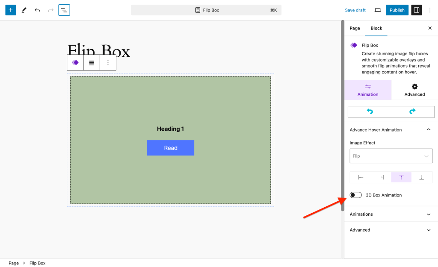Click the Flip Box block type icon in toolbar
This screenshot has height=267, width=438.
(75, 62)
